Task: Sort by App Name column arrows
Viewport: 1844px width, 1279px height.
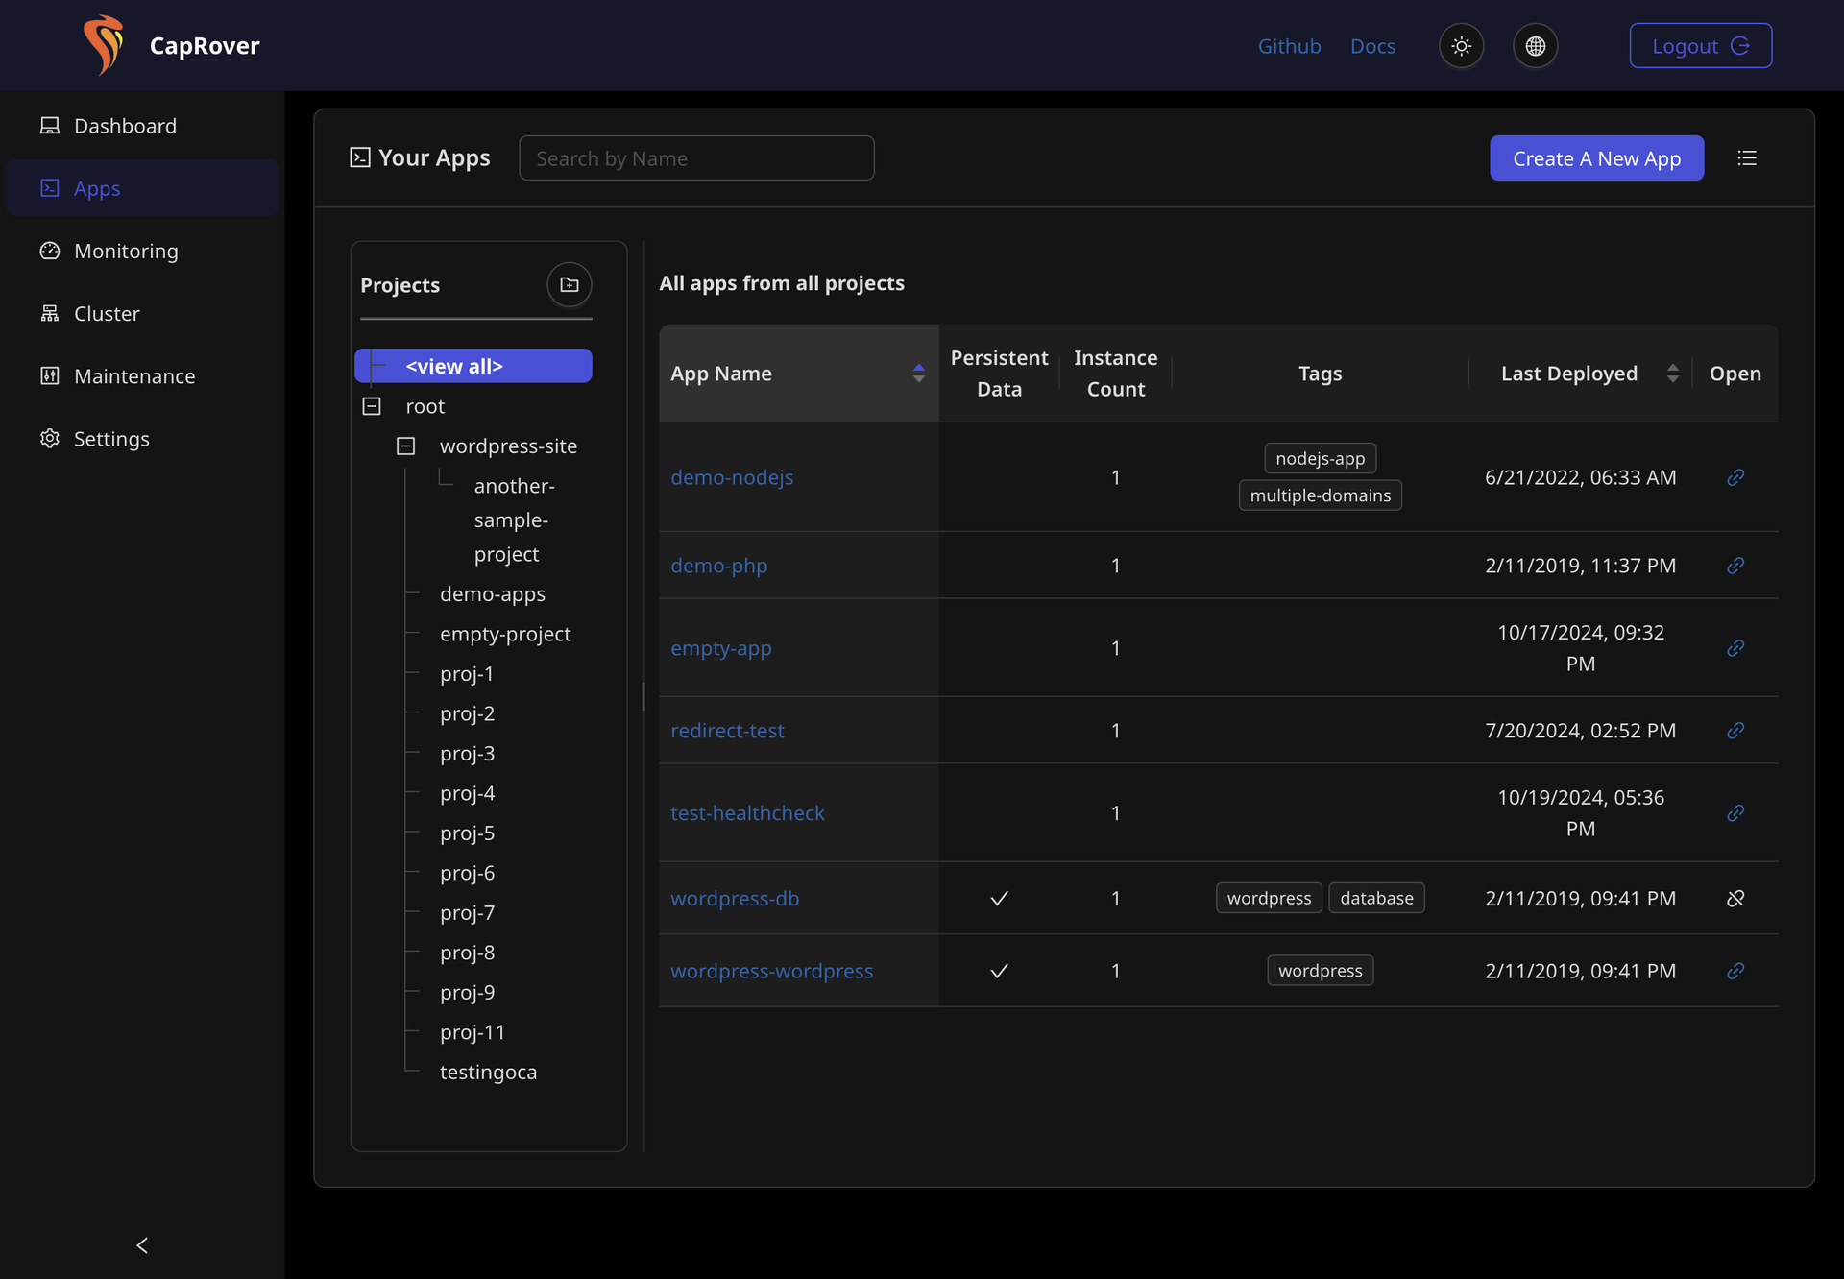Action: (919, 374)
